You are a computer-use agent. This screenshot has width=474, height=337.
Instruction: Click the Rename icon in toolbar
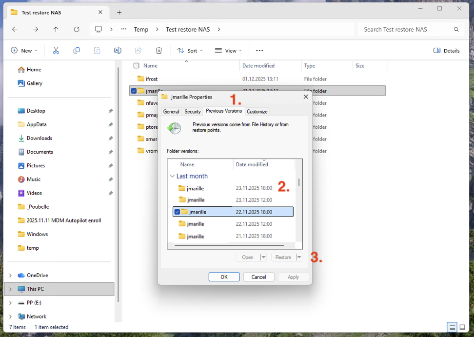[118, 50]
